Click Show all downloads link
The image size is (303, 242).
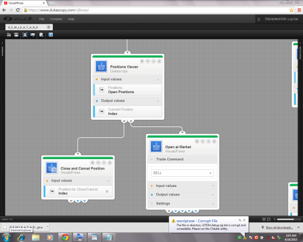click(279, 227)
